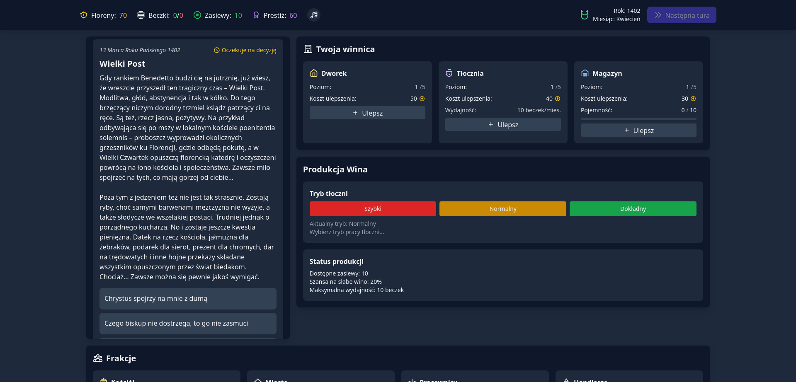796x382 pixels.
Task: Toggle the music note button
Action: [x=314, y=15]
